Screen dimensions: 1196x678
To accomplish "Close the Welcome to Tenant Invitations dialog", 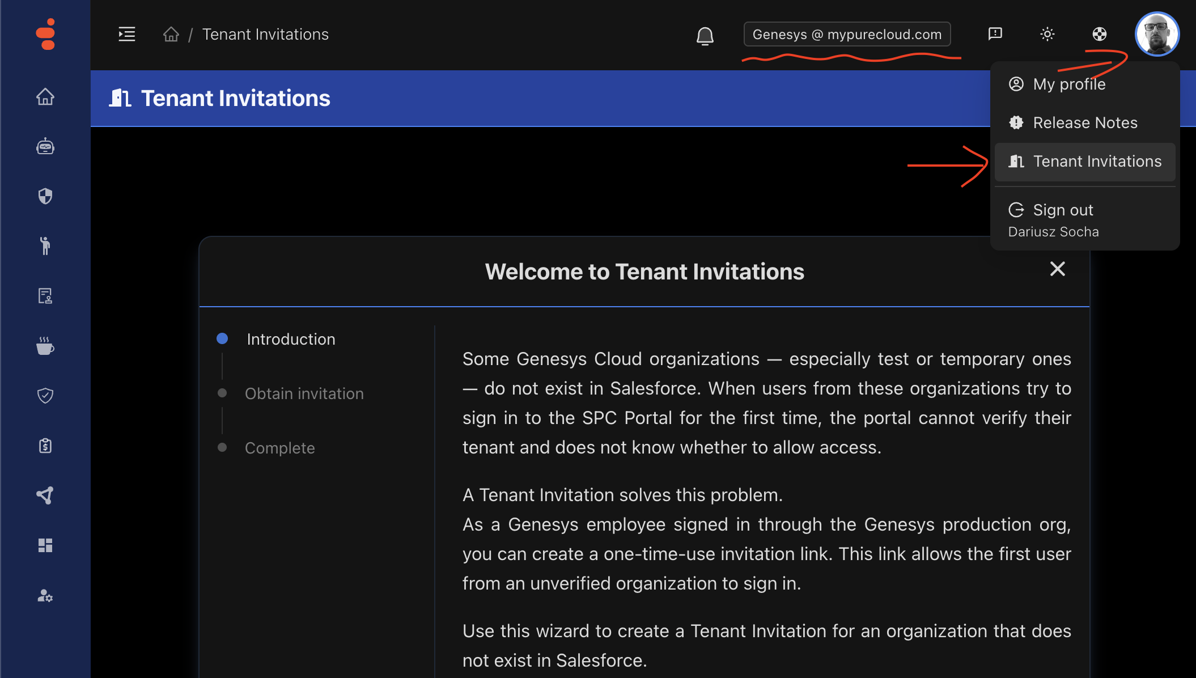I will pos(1057,269).
